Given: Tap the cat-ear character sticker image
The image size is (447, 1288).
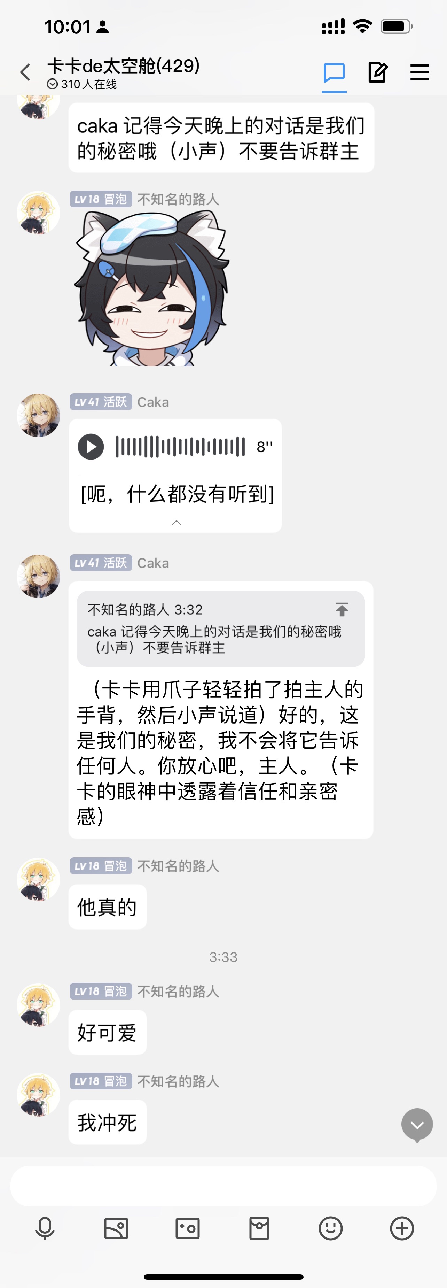Looking at the screenshot, I should click(x=151, y=288).
